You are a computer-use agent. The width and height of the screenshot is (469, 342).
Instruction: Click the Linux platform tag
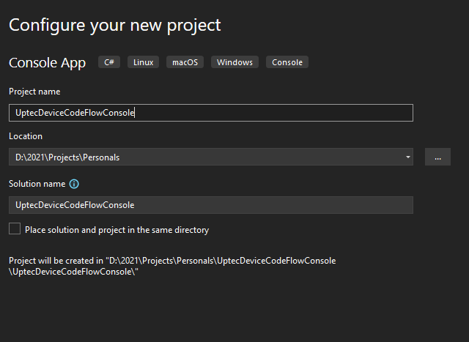click(144, 62)
